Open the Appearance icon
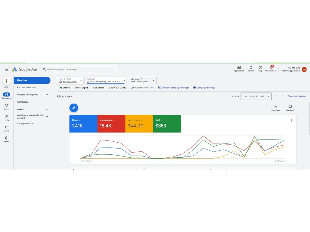This screenshot has width=310, height=232. click(239, 67)
